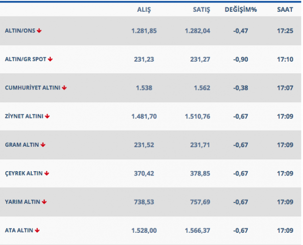
Task: Click the ATA ALTIN selling price 1.566,37
Action: [197, 230]
